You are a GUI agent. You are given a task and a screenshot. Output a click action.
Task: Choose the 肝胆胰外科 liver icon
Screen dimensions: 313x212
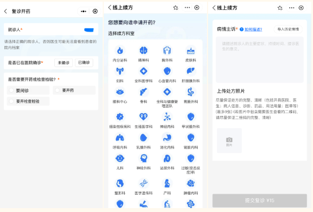point(191,71)
